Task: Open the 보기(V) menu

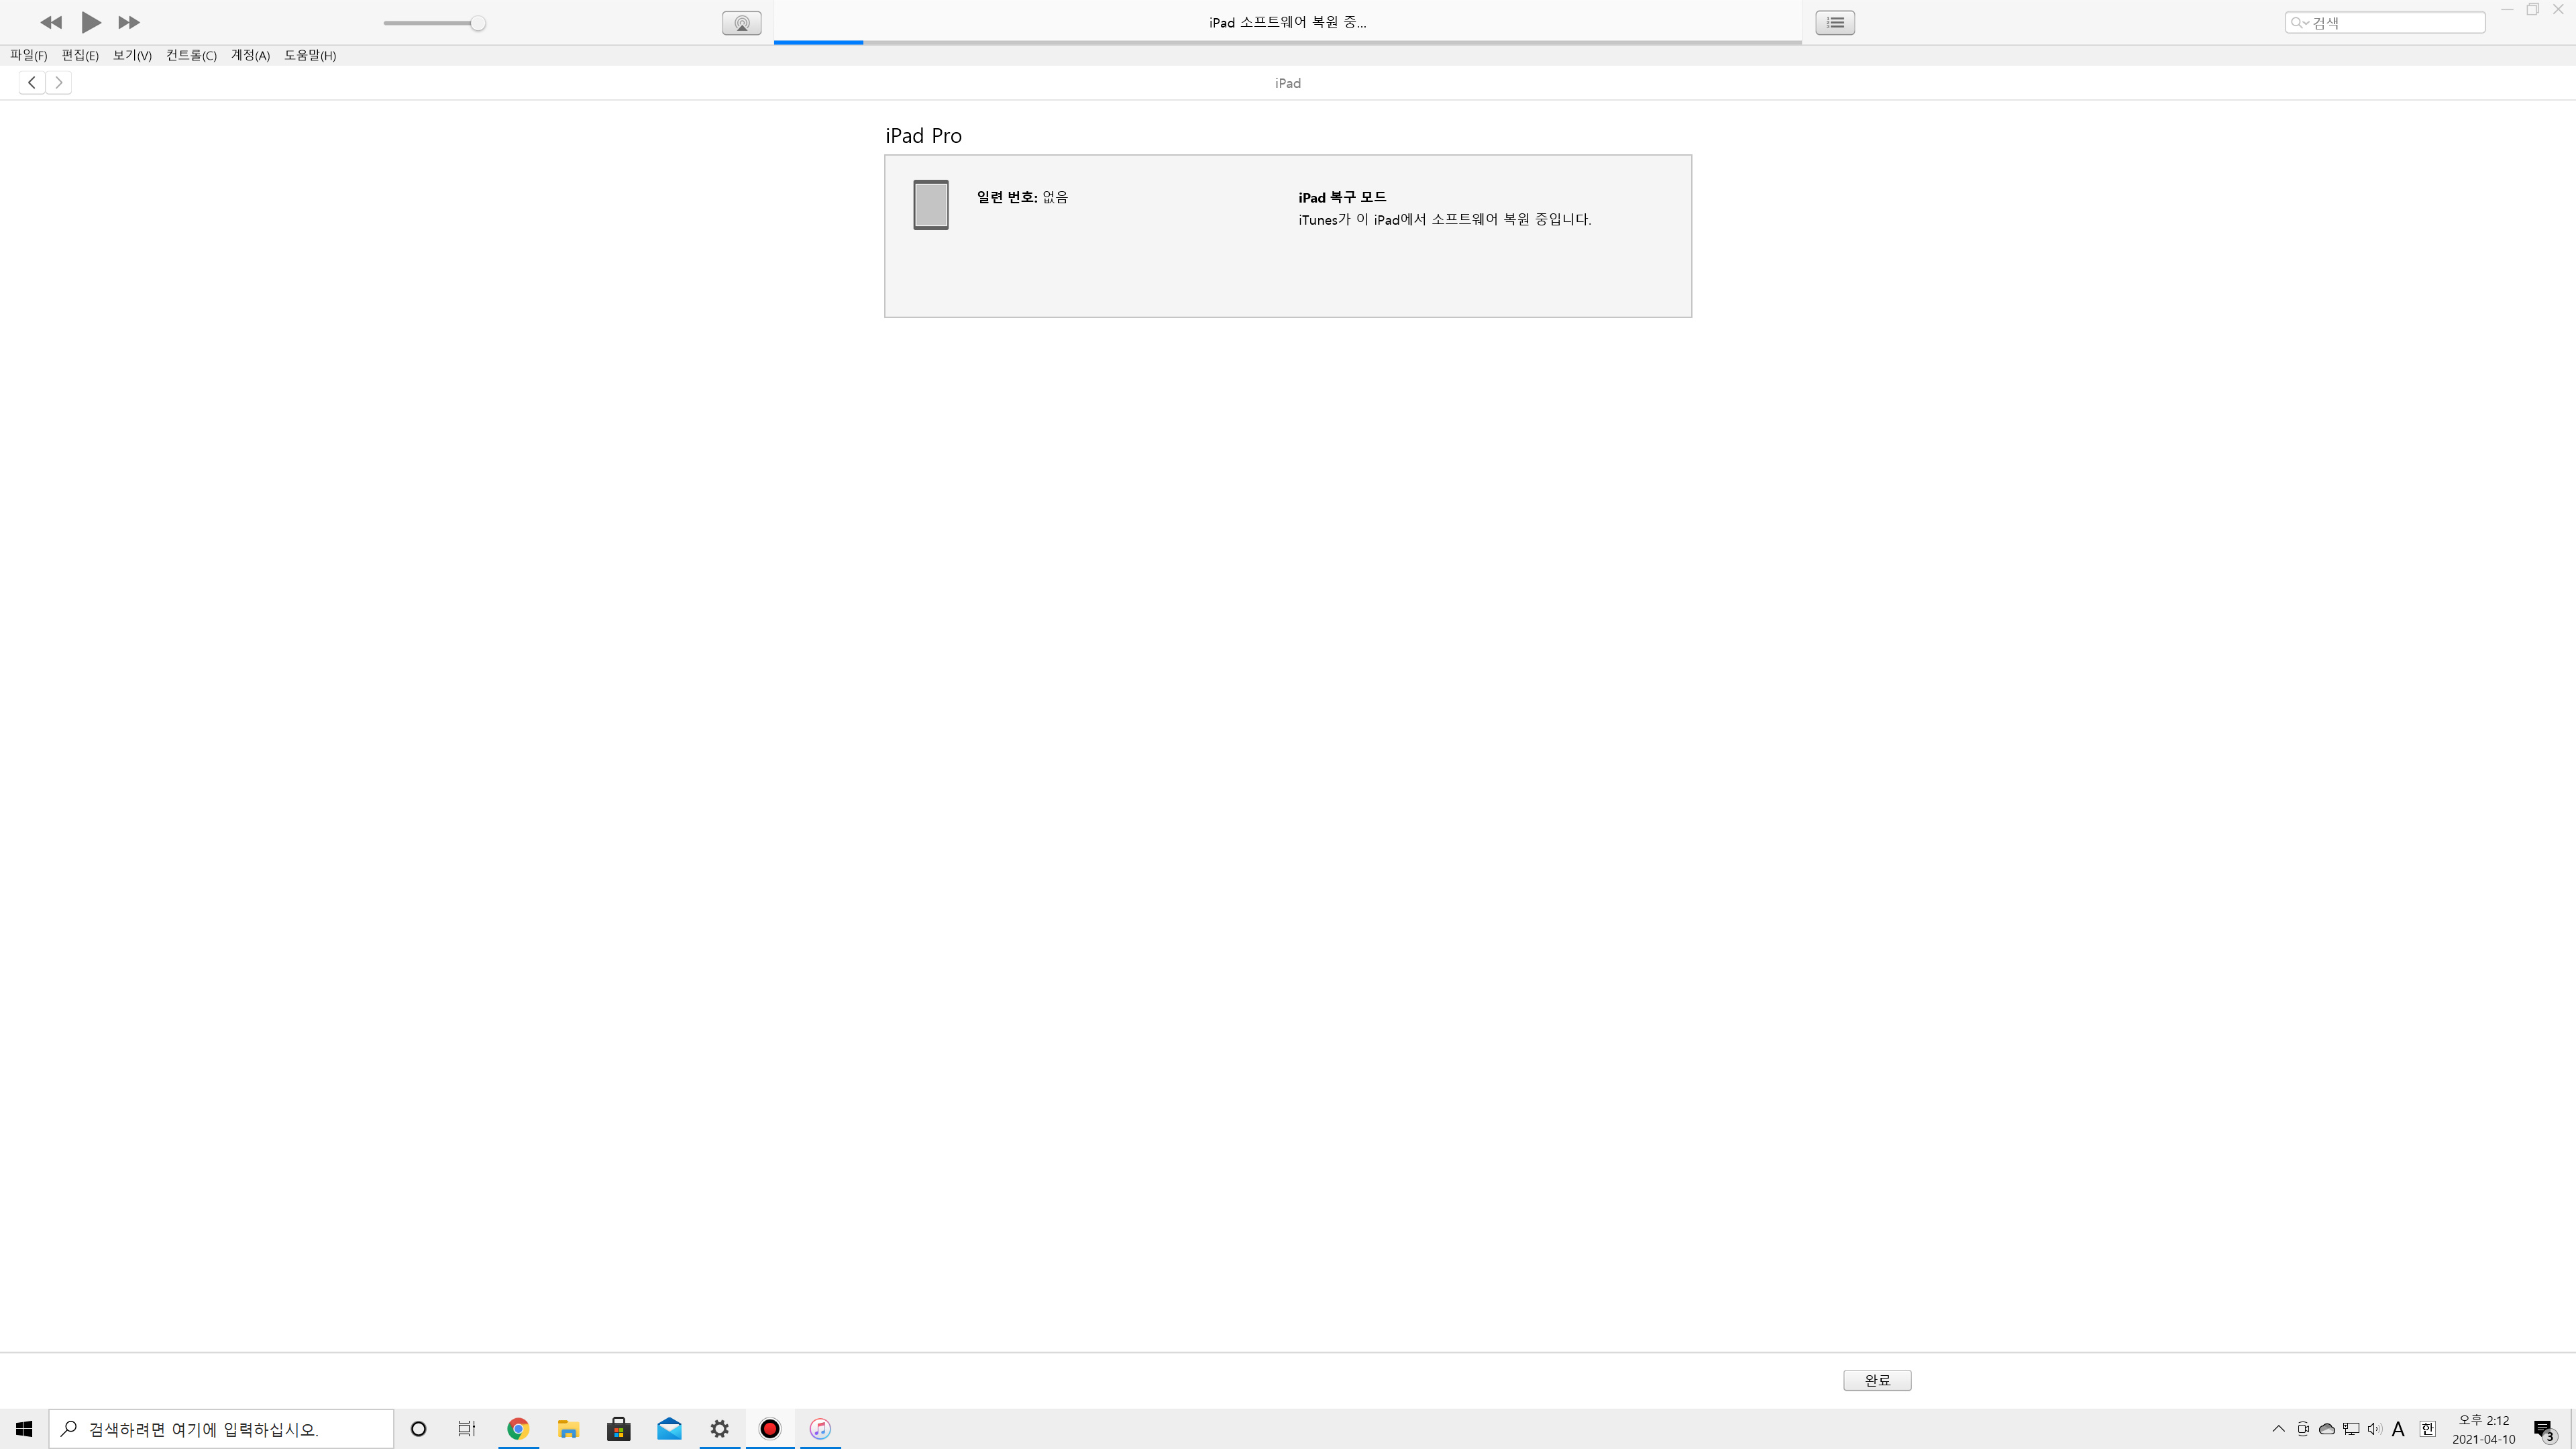Action: click(x=132, y=55)
